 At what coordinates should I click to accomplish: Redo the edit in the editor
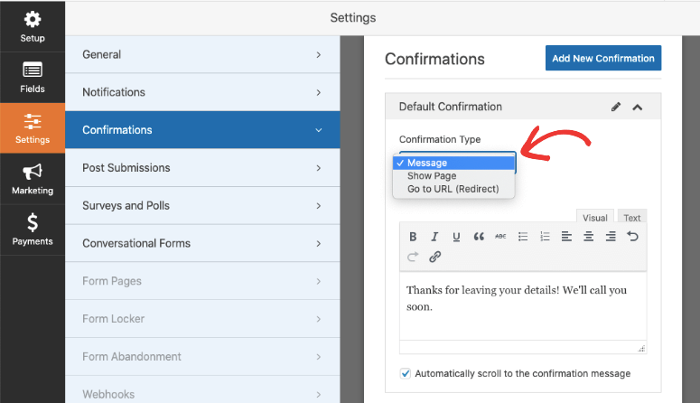point(413,257)
